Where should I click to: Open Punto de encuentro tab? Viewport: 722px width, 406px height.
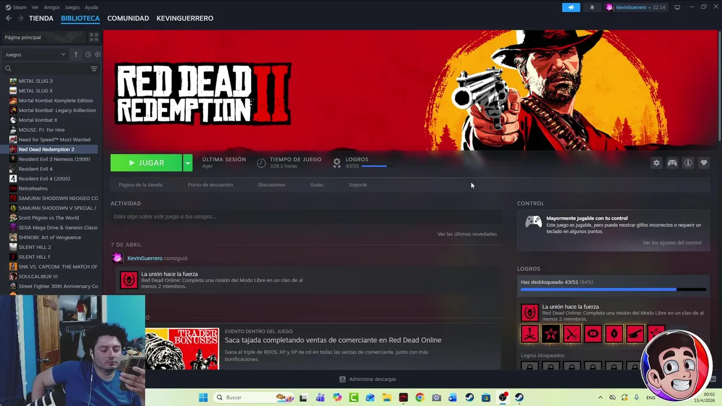pos(210,185)
